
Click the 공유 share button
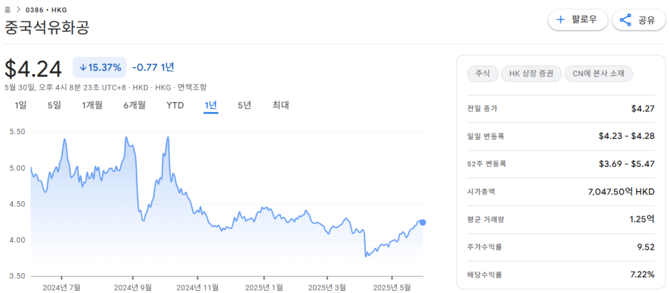(638, 20)
